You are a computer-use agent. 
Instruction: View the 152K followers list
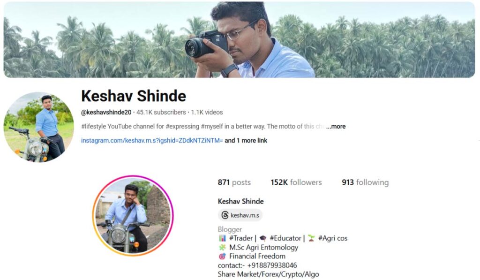tap(296, 182)
